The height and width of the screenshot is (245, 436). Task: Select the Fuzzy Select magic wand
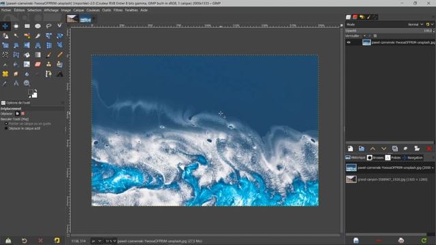coord(16,36)
